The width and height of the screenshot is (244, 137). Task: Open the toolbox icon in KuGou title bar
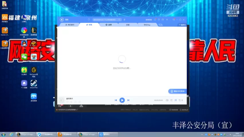pos(163,20)
